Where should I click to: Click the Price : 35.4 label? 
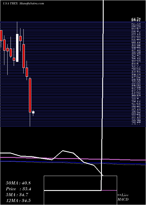click(18, 189)
